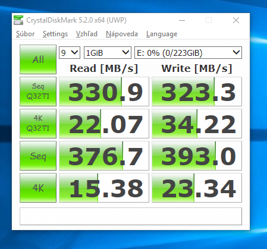267x249 pixels.
Task: Click the 4K read result 15.38
Action: pyautogui.click(x=104, y=188)
